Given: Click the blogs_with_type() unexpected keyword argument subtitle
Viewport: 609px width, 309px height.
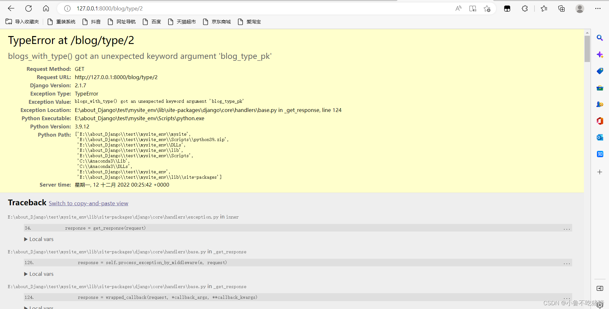Looking at the screenshot, I should pyautogui.click(x=140, y=56).
